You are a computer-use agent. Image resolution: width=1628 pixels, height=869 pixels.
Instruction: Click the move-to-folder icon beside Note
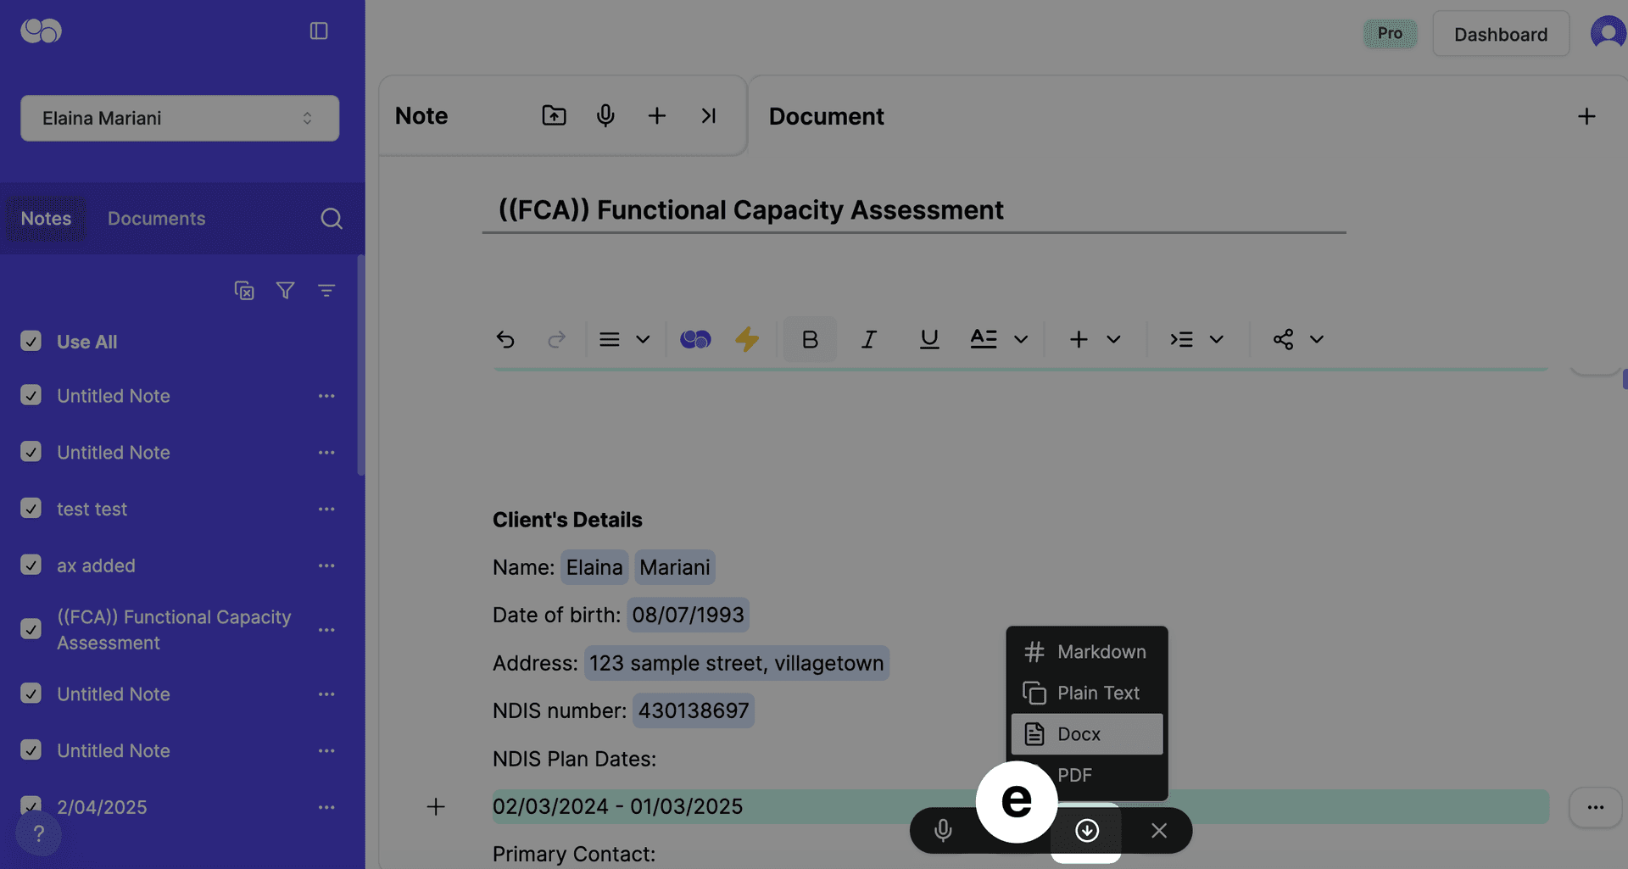[x=554, y=115]
